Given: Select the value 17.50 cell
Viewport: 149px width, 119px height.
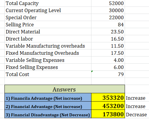Looking at the screenshot, I should click(108, 53).
